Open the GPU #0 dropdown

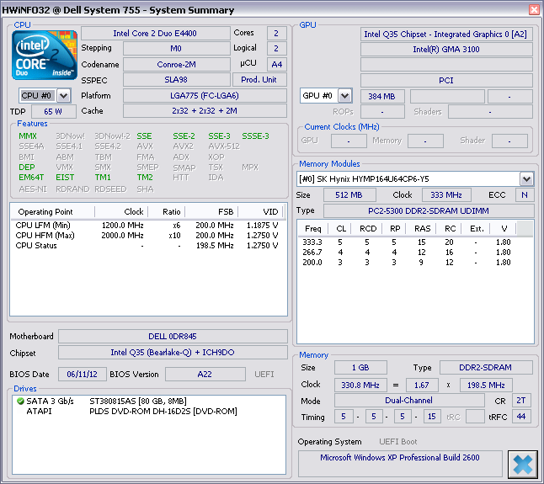(x=344, y=96)
